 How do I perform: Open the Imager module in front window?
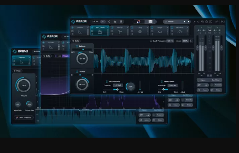click(159, 30)
